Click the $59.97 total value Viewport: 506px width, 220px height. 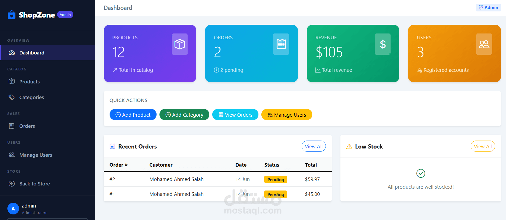[312, 179]
